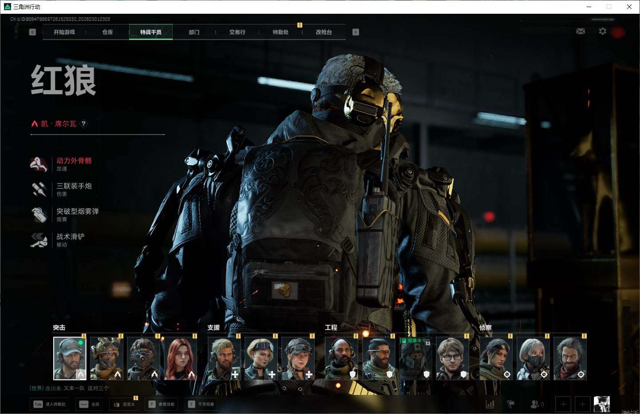This screenshot has width=640, height=414.
Task: Open the 开始游戏 tab
Action: coord(64,32)
